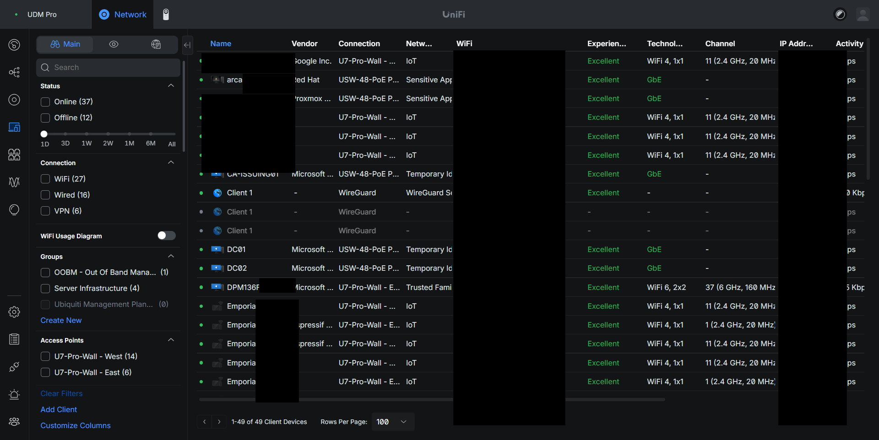The image size is (879, 440).
Task: Open the Admins people icon in sidebar
Action: point(14,422)
